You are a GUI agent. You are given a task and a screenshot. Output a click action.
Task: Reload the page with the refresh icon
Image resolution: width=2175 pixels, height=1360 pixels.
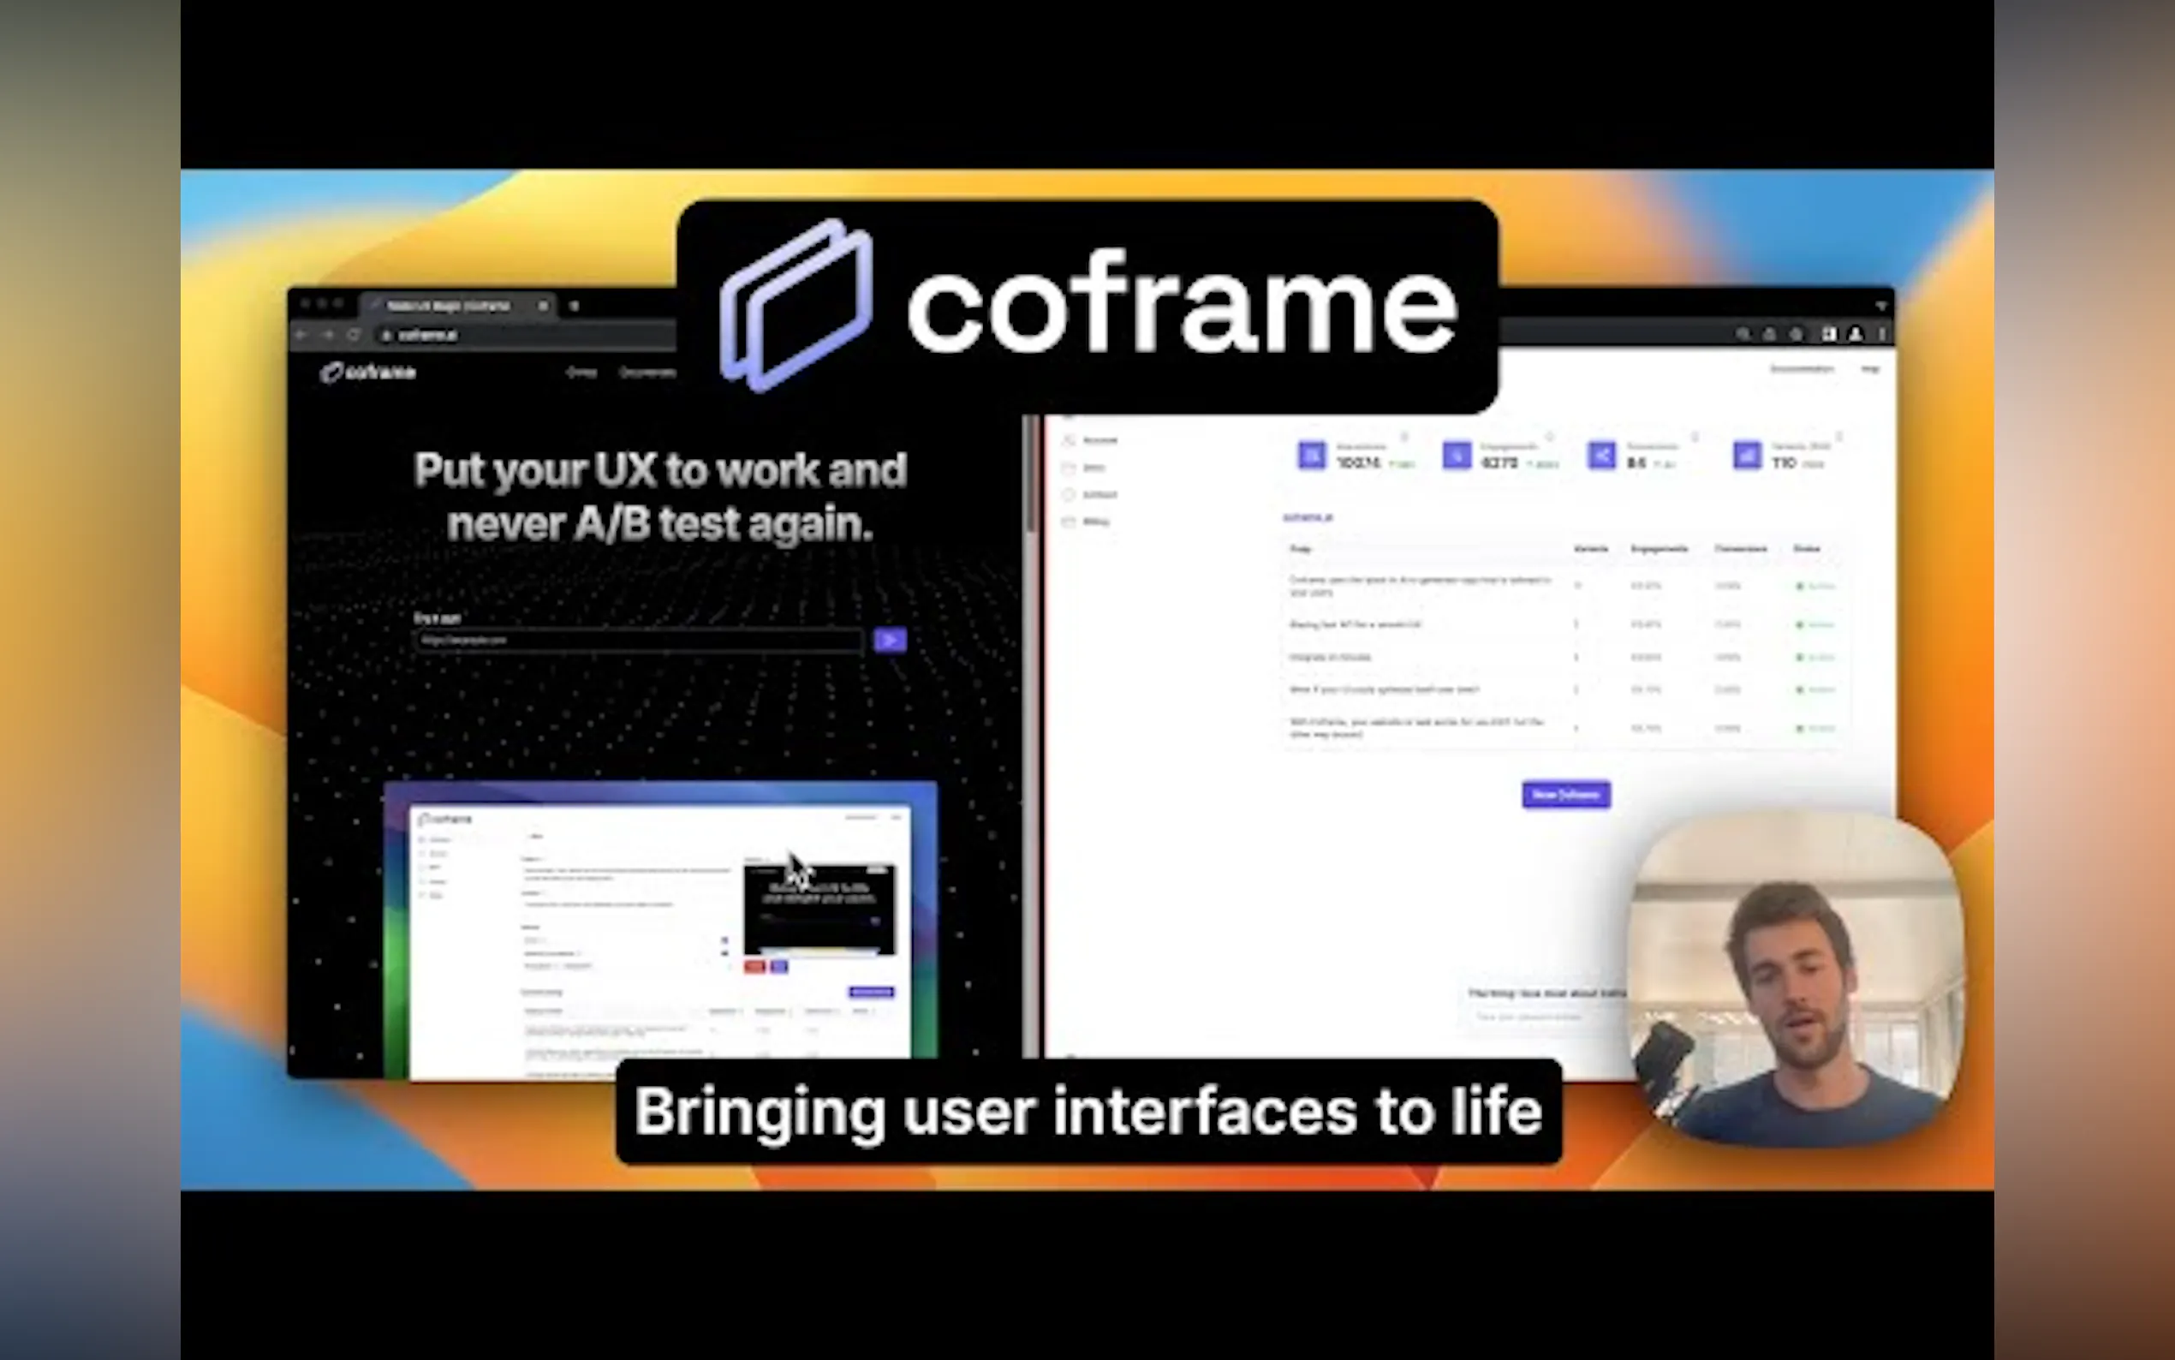(355, 335)
